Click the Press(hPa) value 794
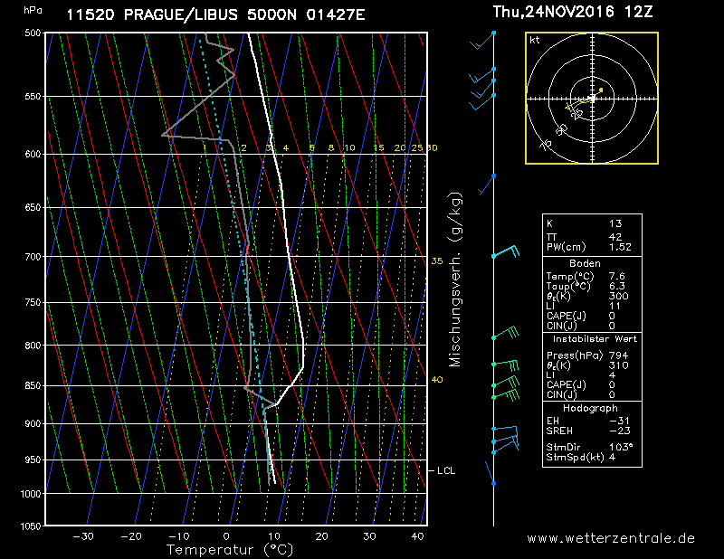 point(619,355)
